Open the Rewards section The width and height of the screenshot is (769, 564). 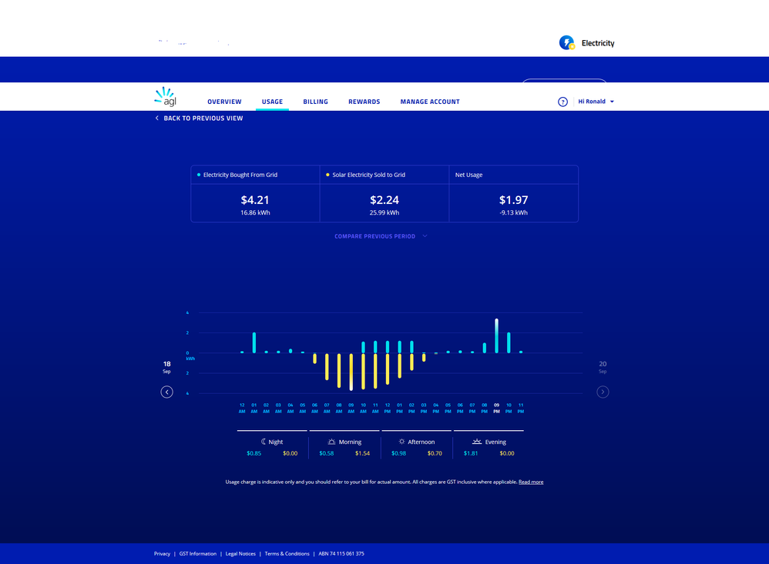point(364,101)
